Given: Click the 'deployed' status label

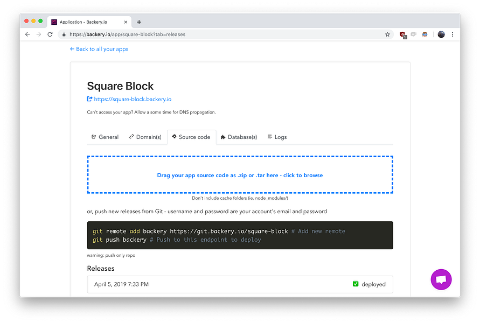Looking at the screenshot, I should [373, 284].
